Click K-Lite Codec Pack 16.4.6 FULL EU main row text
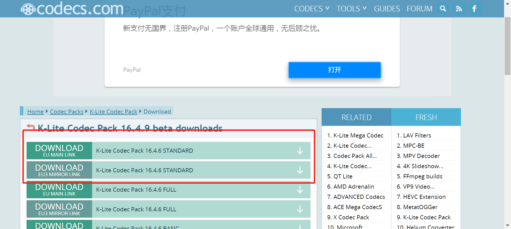This screenshot has width=511, height=229. pos(136,190)
